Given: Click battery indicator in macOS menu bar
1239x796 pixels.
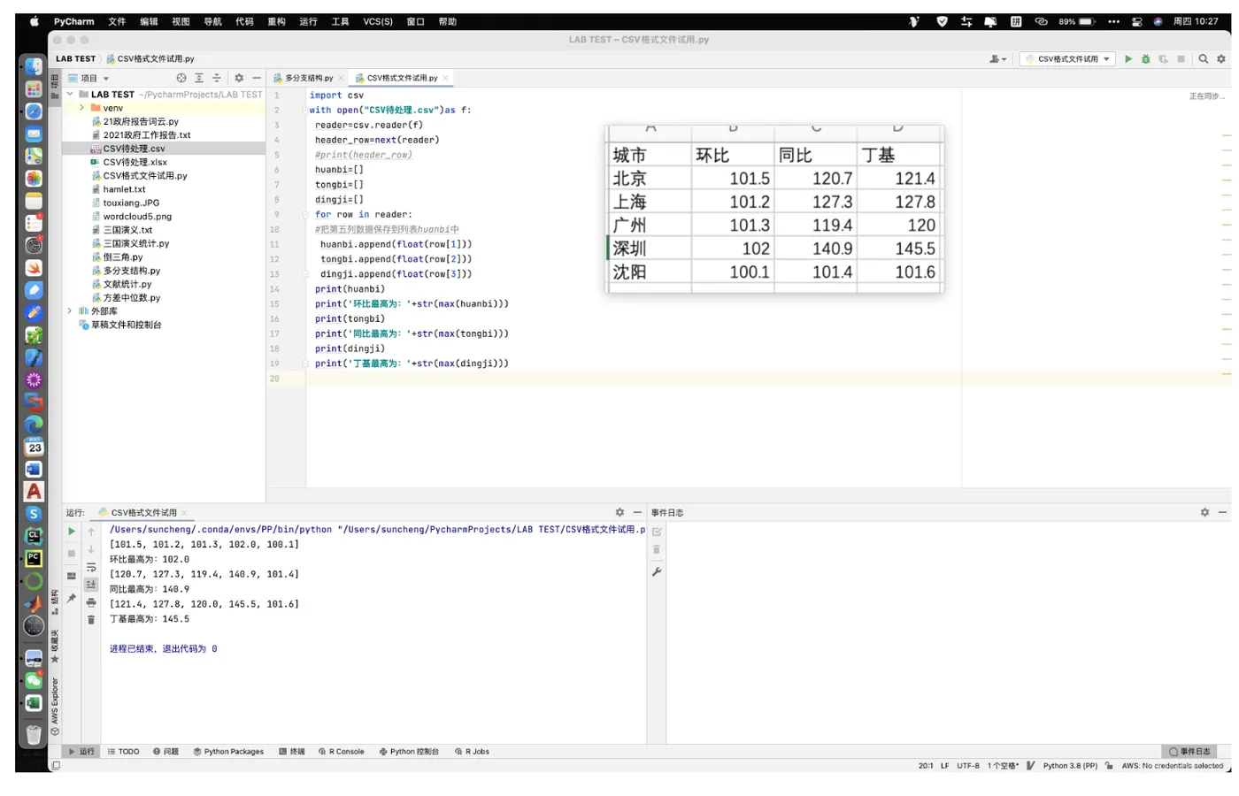Looking at the screenshot, I should [1077, 21].
